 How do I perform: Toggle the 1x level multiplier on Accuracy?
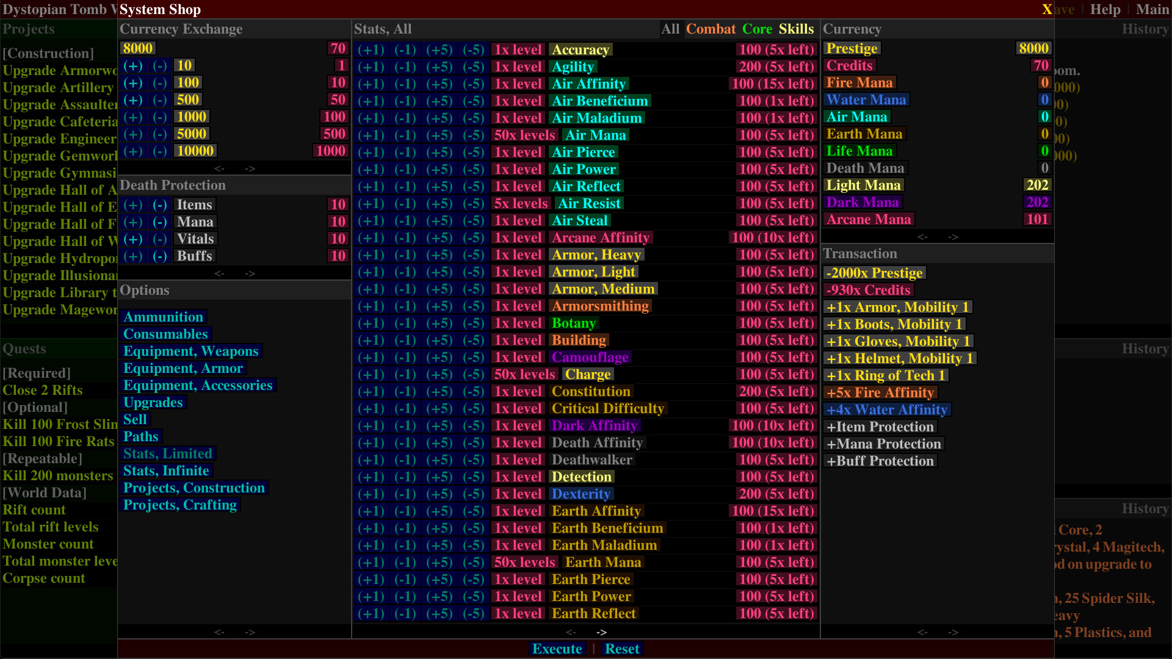pyautogui.click(x=518, y=49)
